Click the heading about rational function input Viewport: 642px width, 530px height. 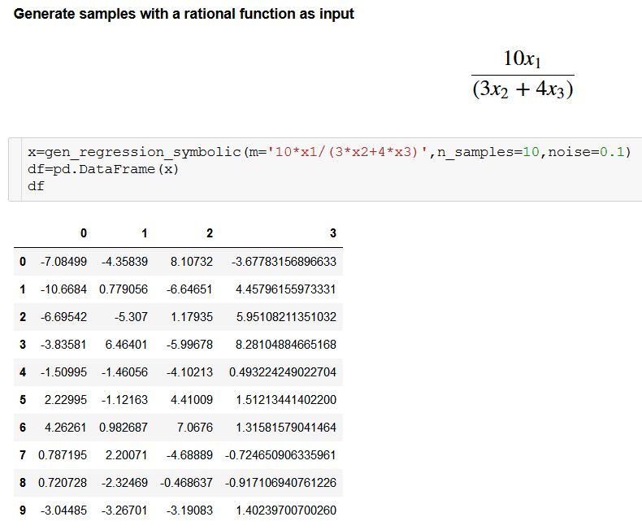pos(184,15)
